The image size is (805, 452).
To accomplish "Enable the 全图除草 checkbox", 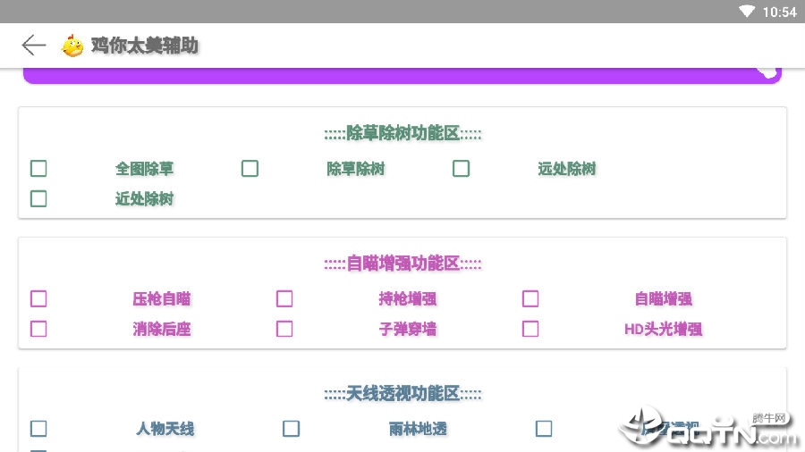I will pyautogui.click(x=38, y=169).
